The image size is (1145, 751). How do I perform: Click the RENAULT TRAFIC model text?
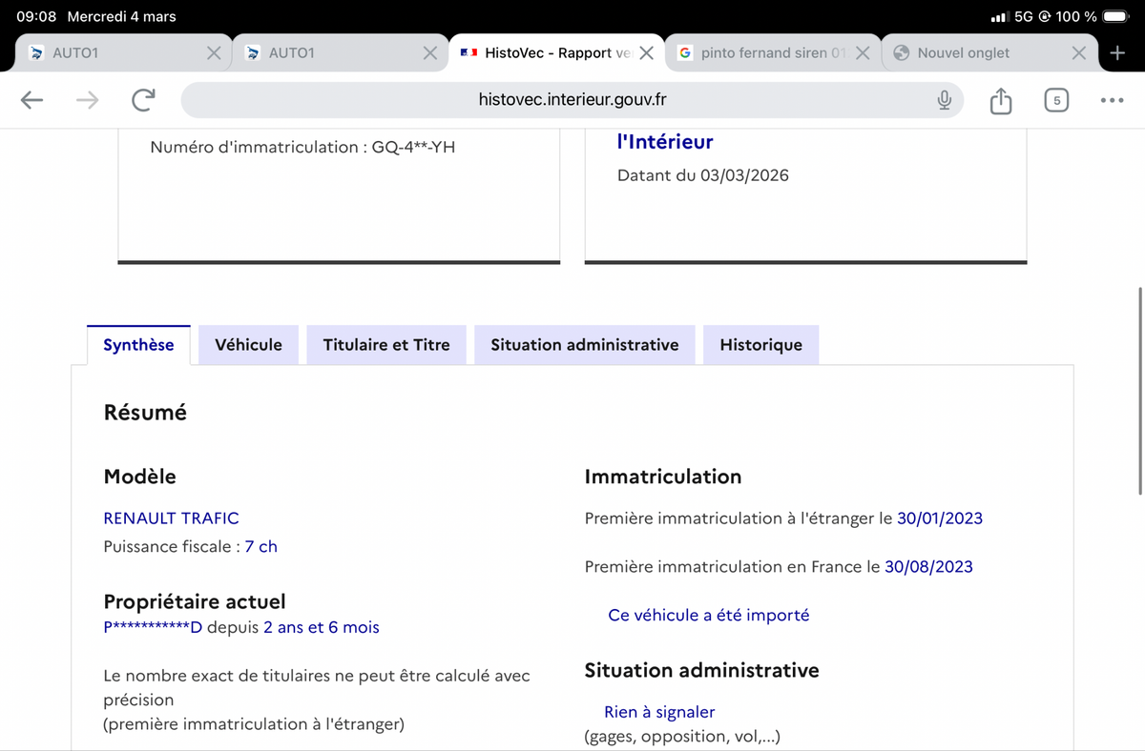[x=171, y=518]
